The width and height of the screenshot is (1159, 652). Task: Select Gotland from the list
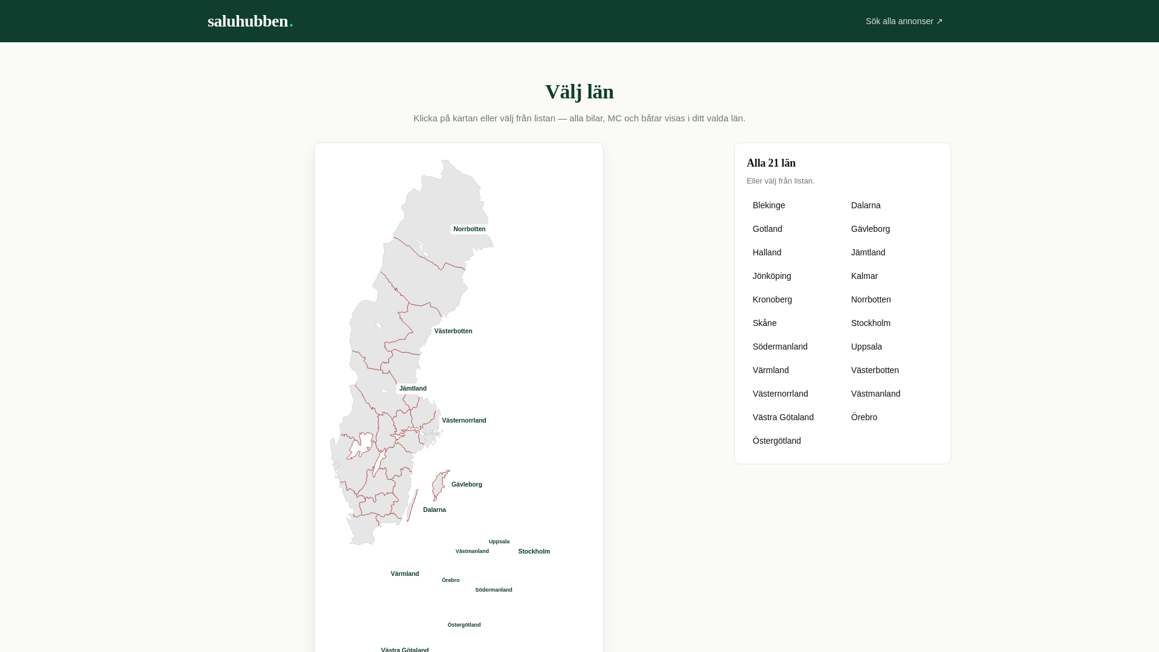point(793,229)
